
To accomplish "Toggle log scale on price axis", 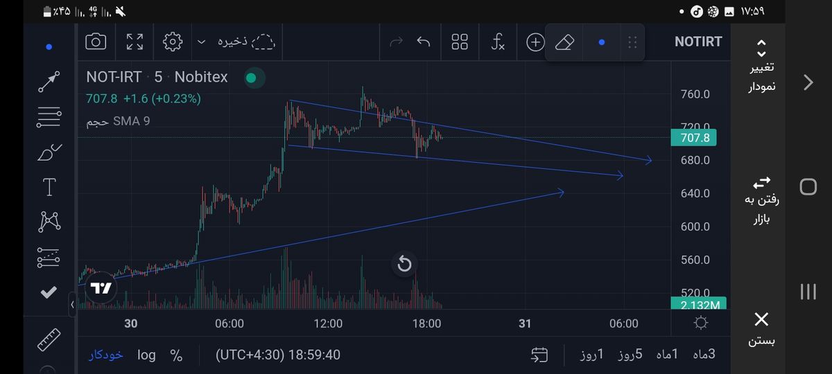I will pos(146,355).
